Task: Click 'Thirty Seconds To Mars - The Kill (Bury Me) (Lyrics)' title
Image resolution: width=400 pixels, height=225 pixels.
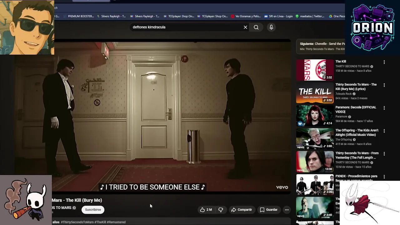Action: [356, 87]
